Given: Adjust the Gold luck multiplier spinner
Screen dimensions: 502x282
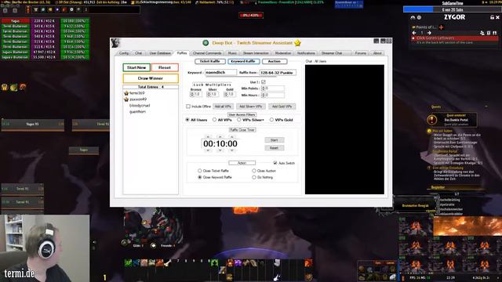Looking at the screenshot, I should [x=226, y=94].
